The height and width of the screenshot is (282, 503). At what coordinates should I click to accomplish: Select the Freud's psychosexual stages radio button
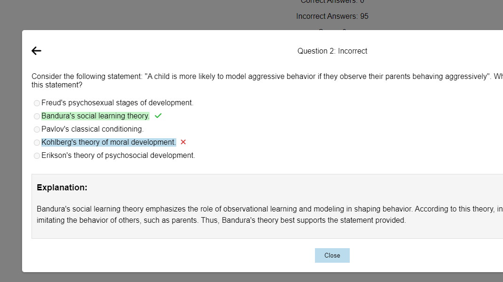pyautogui.click(x=37, y=103)
